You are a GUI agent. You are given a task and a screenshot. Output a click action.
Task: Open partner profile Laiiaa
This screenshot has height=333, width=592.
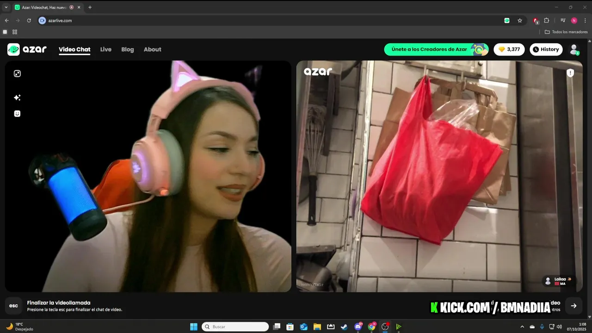tap(560, 281)
